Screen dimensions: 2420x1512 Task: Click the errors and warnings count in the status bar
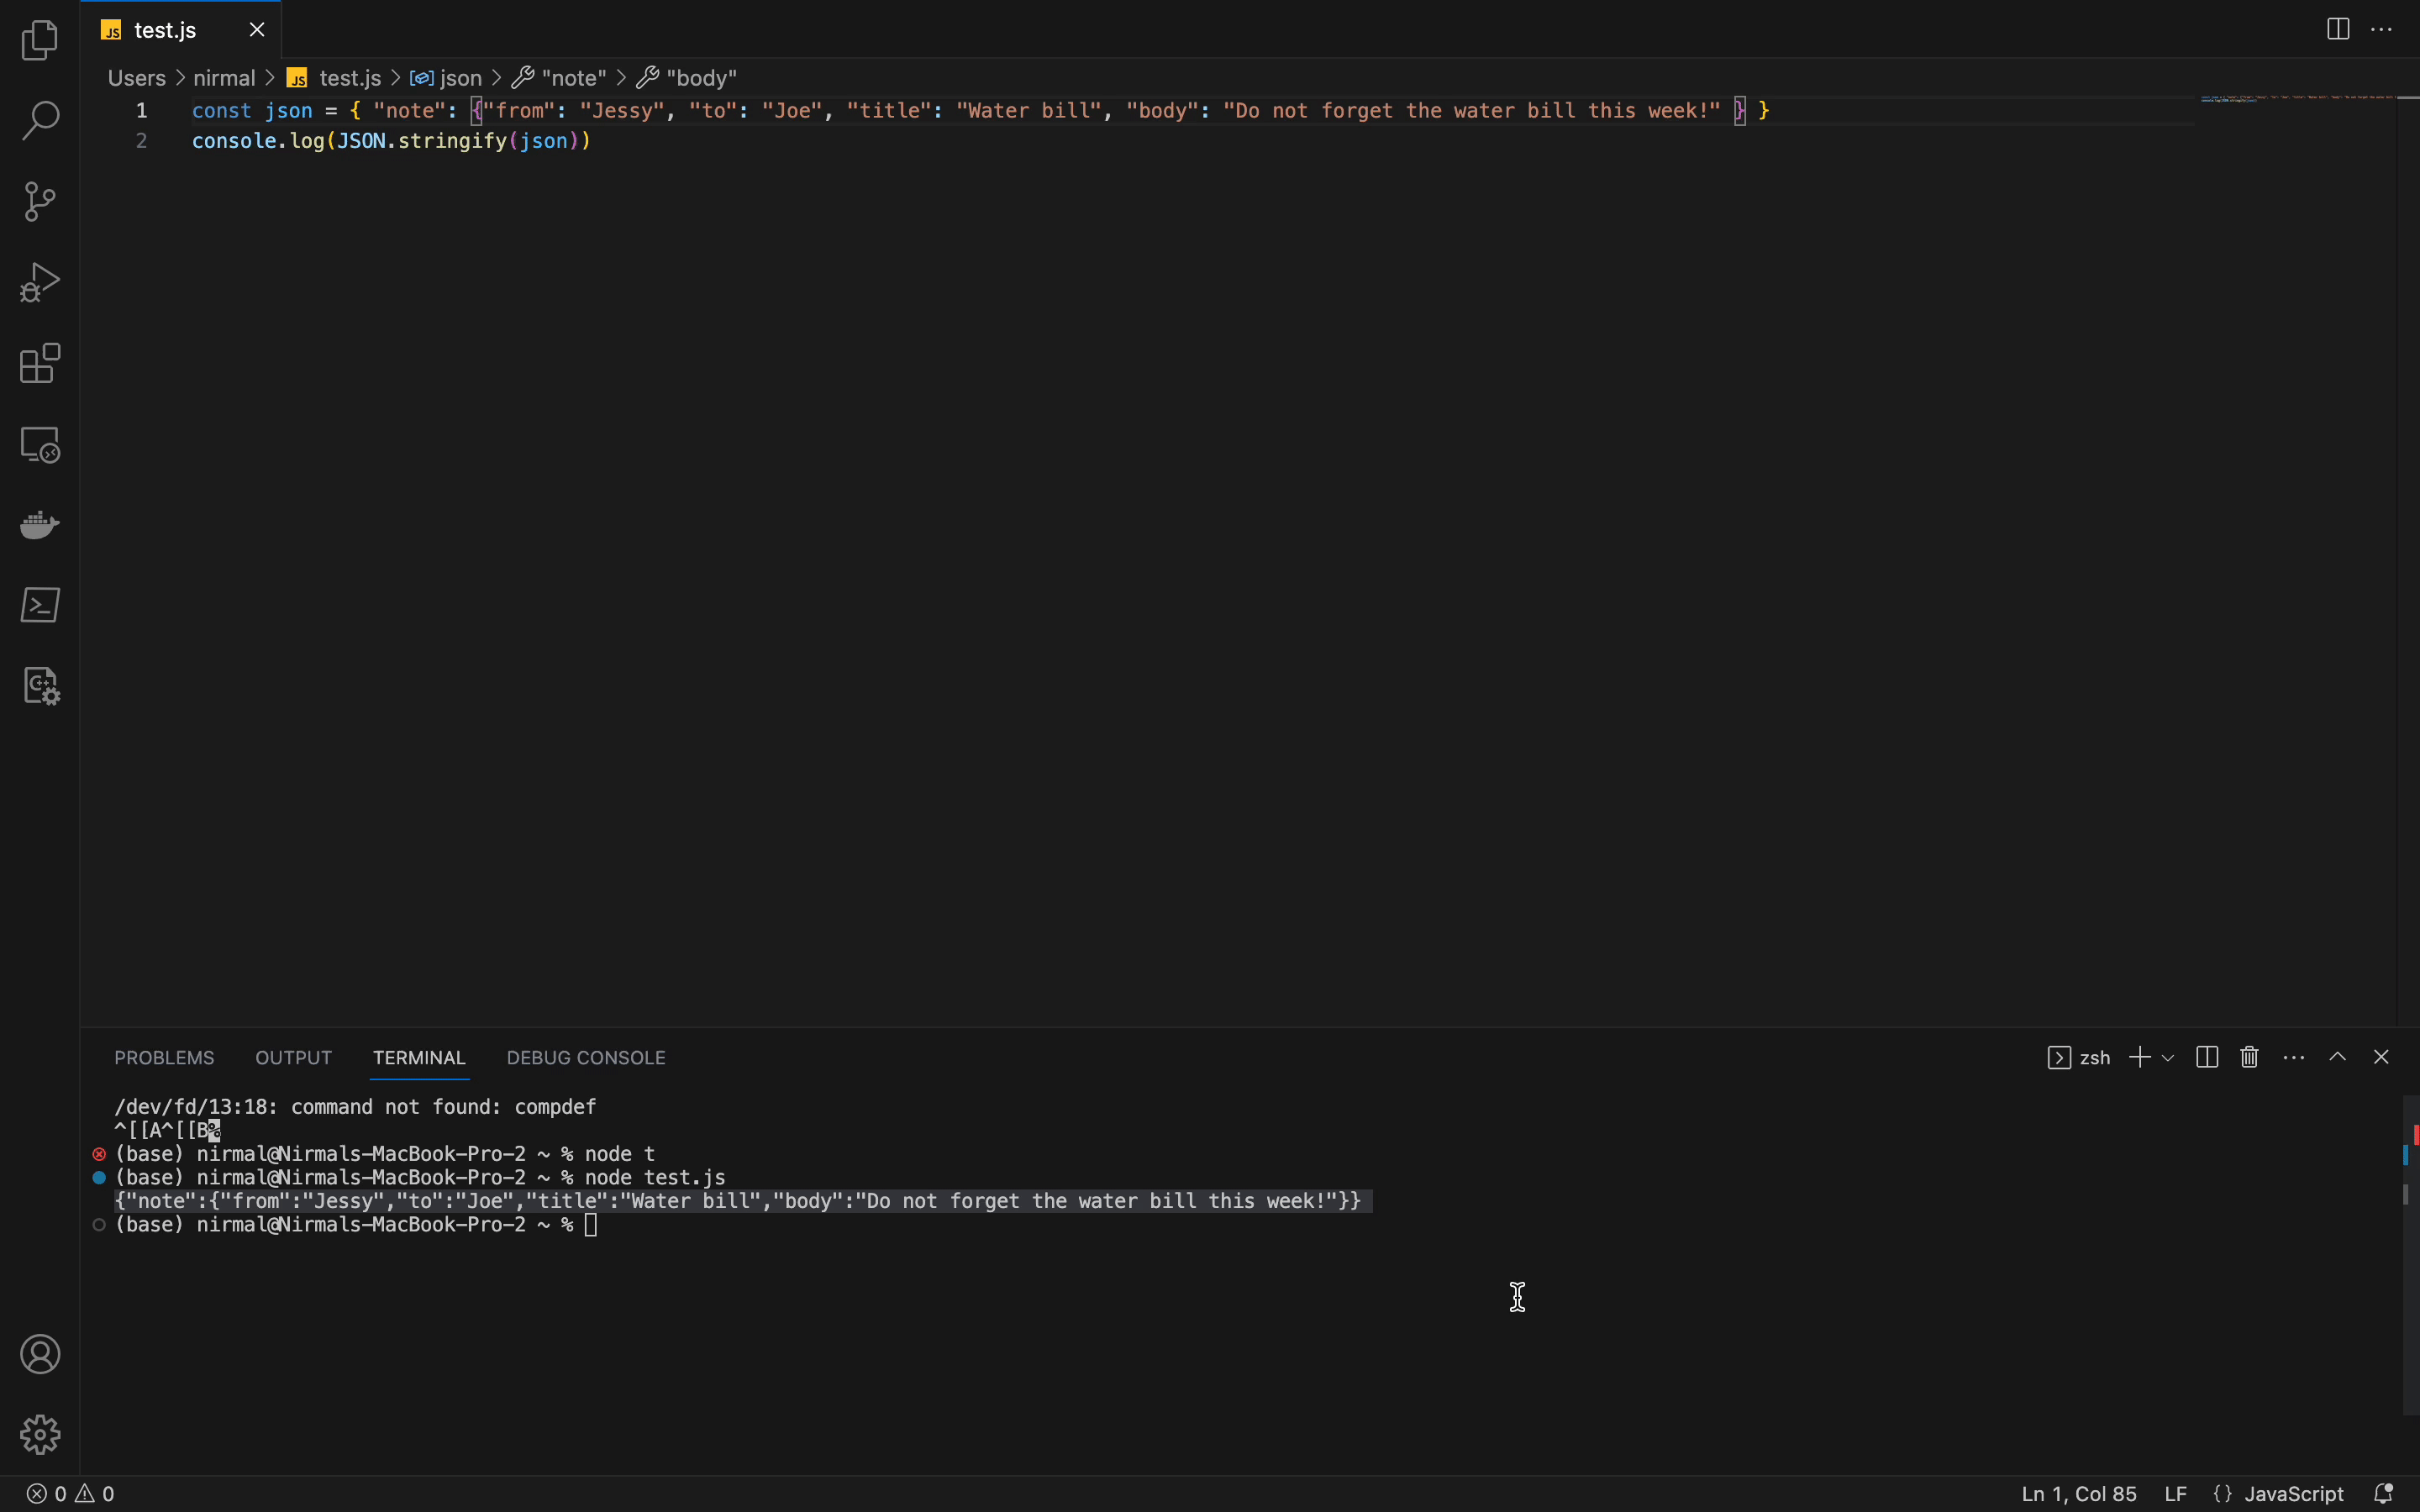[71, 1494]
